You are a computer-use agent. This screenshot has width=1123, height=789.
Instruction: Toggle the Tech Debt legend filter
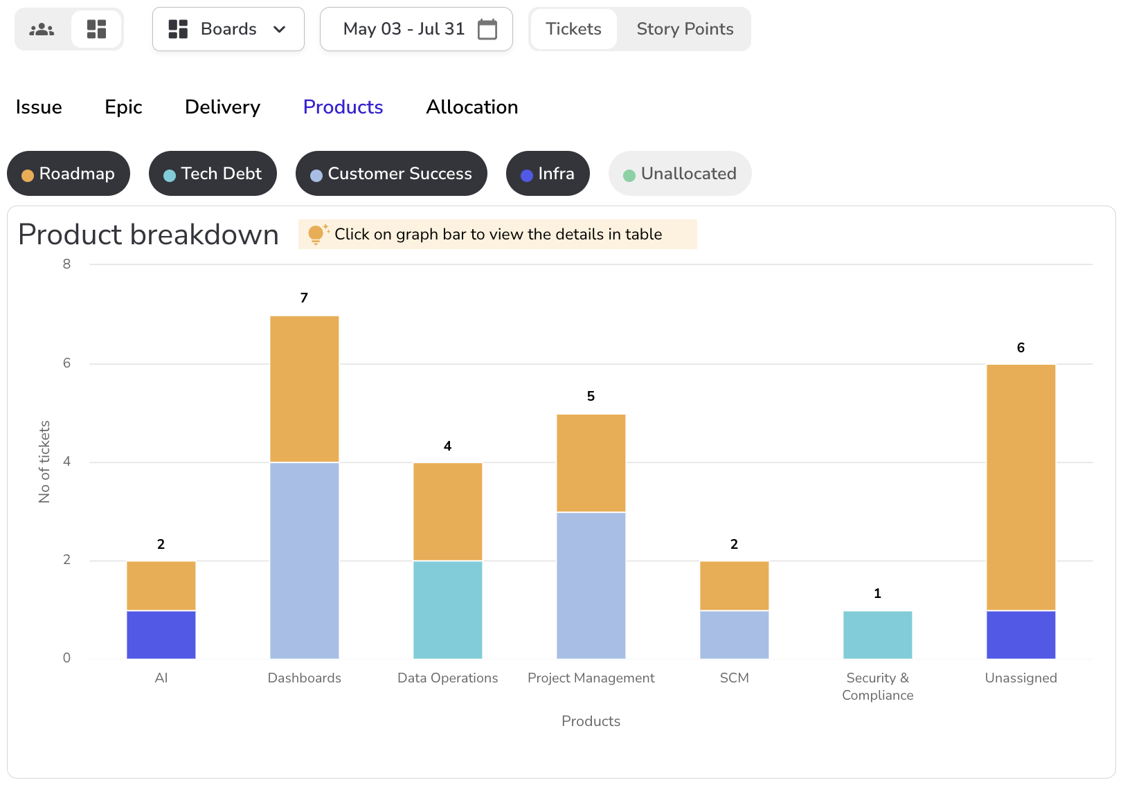point(213,174)
